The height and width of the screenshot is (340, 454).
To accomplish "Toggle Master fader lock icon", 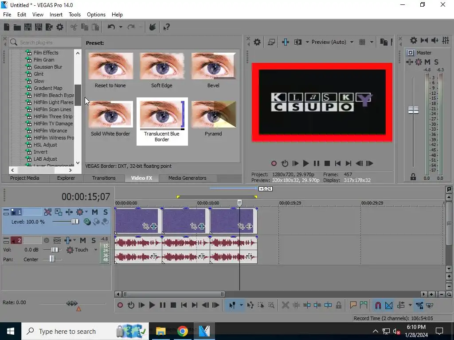I will click(413, 177).
